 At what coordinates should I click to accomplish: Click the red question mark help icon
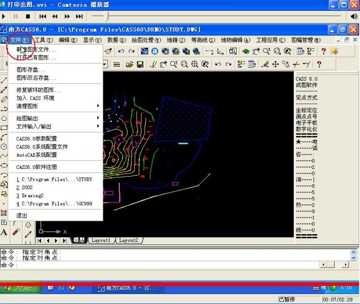pyautogui.click(x=323, y=51)
